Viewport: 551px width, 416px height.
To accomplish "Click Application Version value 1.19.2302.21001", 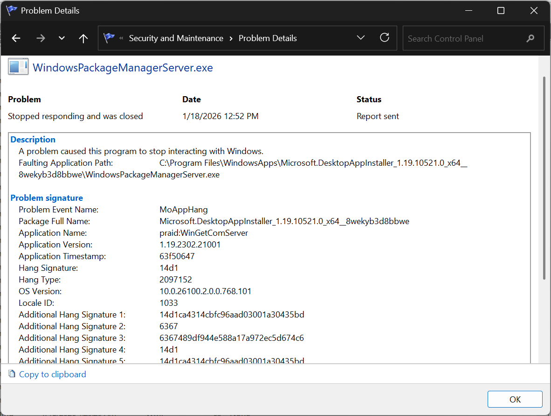I will click(x=190, y=245).
